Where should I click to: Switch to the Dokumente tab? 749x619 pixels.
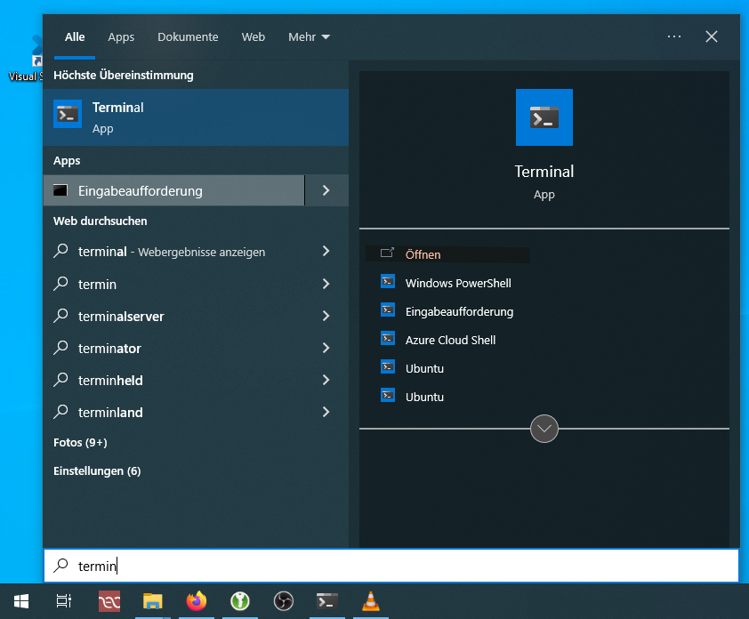(x=188, y=36)
